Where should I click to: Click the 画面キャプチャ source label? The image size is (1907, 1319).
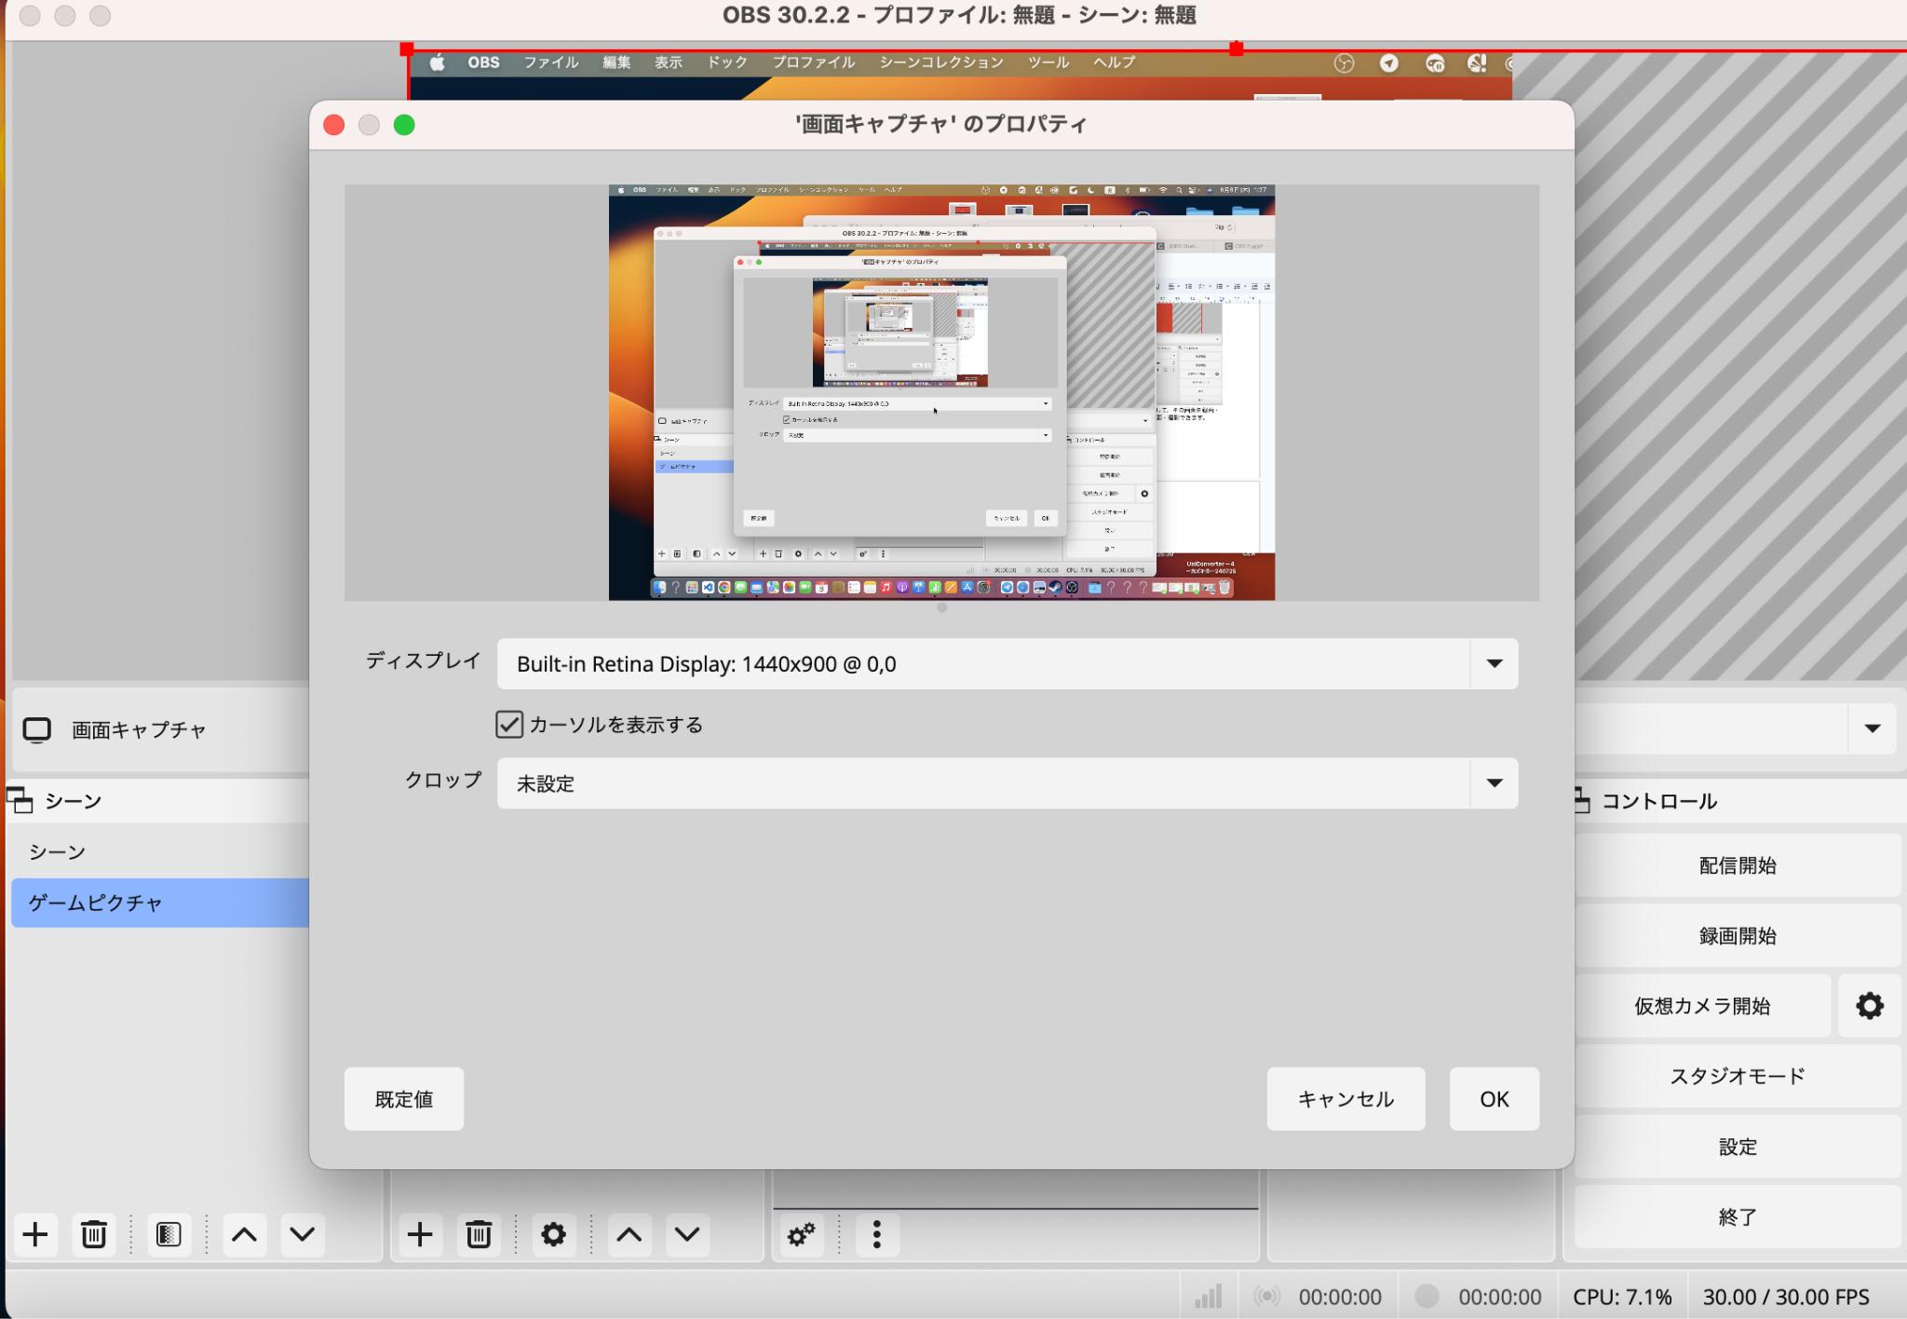pyautogui.click(x=139, y=730)
